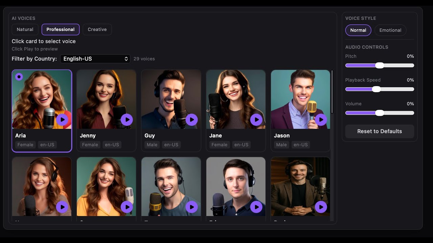Click the 29 voices count text

coord(144,59)
